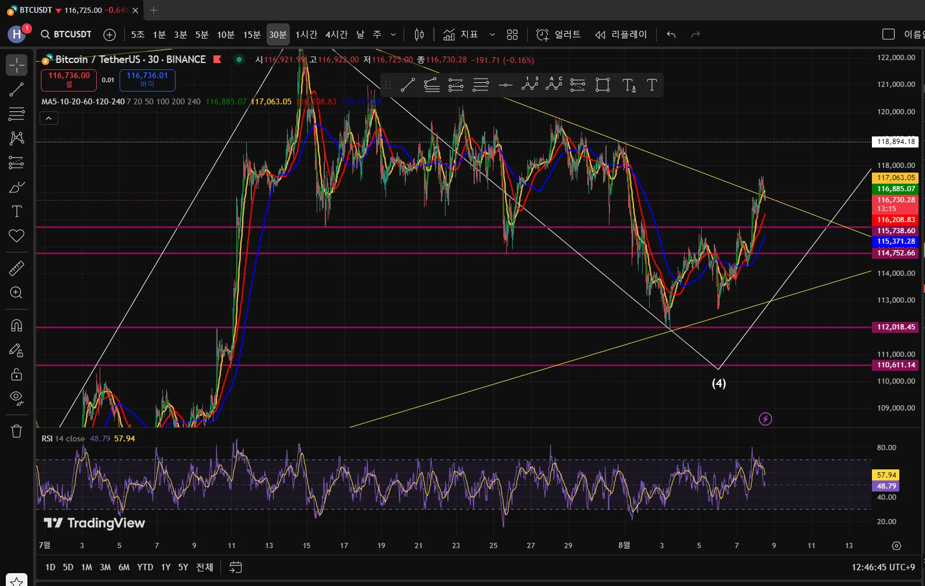The height and width of the screenshot is (586, 925).
Task: Remove drawings with the trash icon
Action: tap(16, 431)
